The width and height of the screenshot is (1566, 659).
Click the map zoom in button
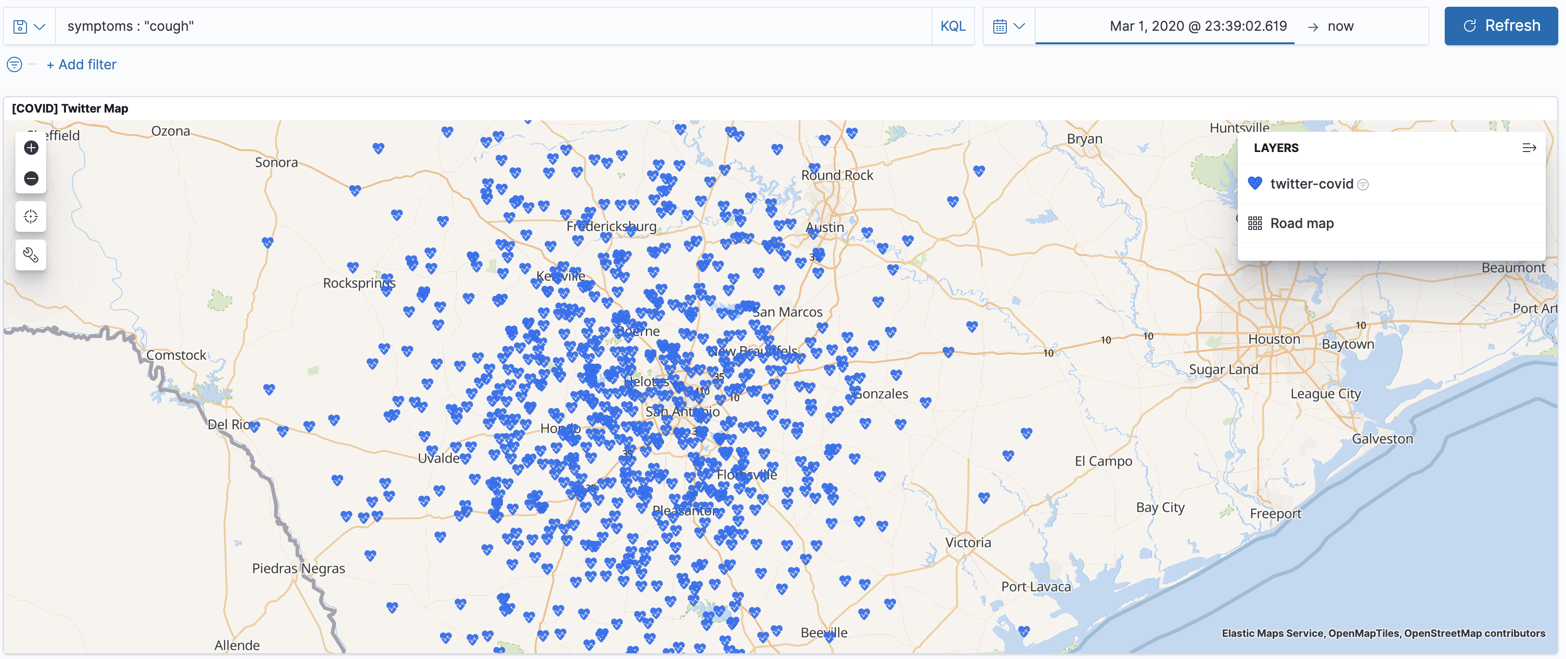tap(31, 148)
